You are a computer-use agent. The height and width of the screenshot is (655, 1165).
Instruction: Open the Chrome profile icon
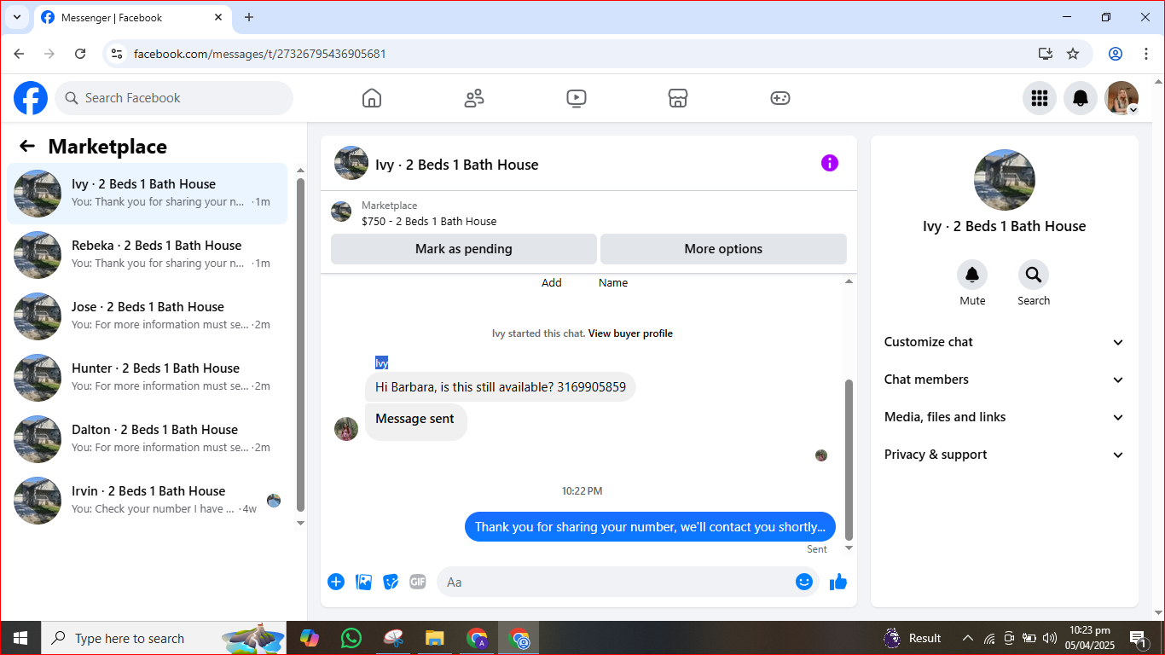coord(1116,54)
